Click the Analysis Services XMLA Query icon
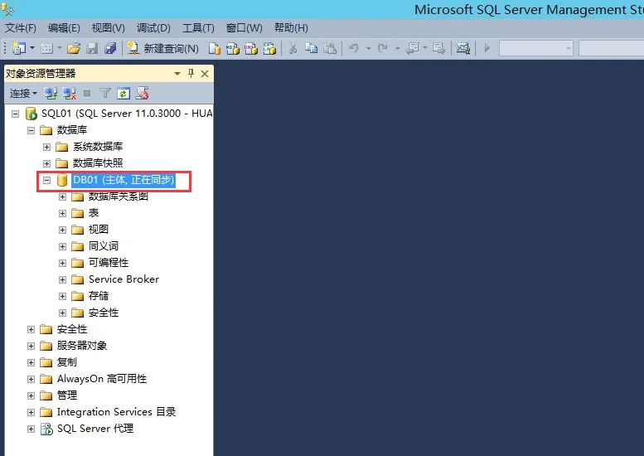The height and width of the screenshot is (456, 644). 269,48
